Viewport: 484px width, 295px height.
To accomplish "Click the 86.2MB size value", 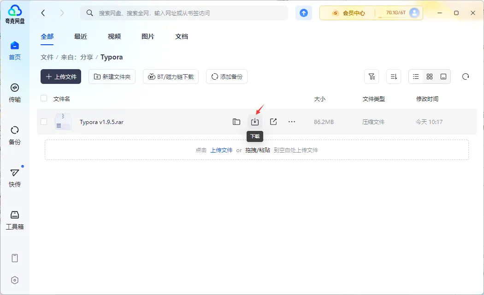I will click(x=324, y=122).
